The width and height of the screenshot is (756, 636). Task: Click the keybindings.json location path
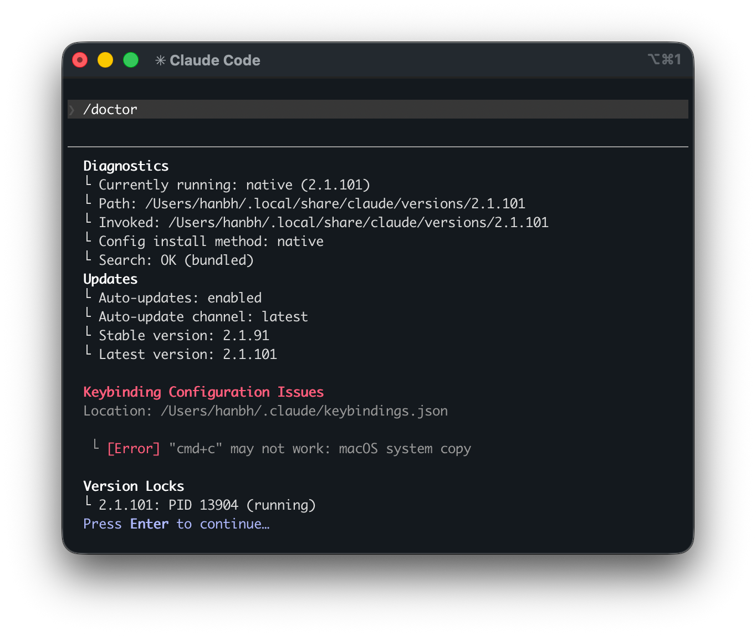(x=304, y=411)
